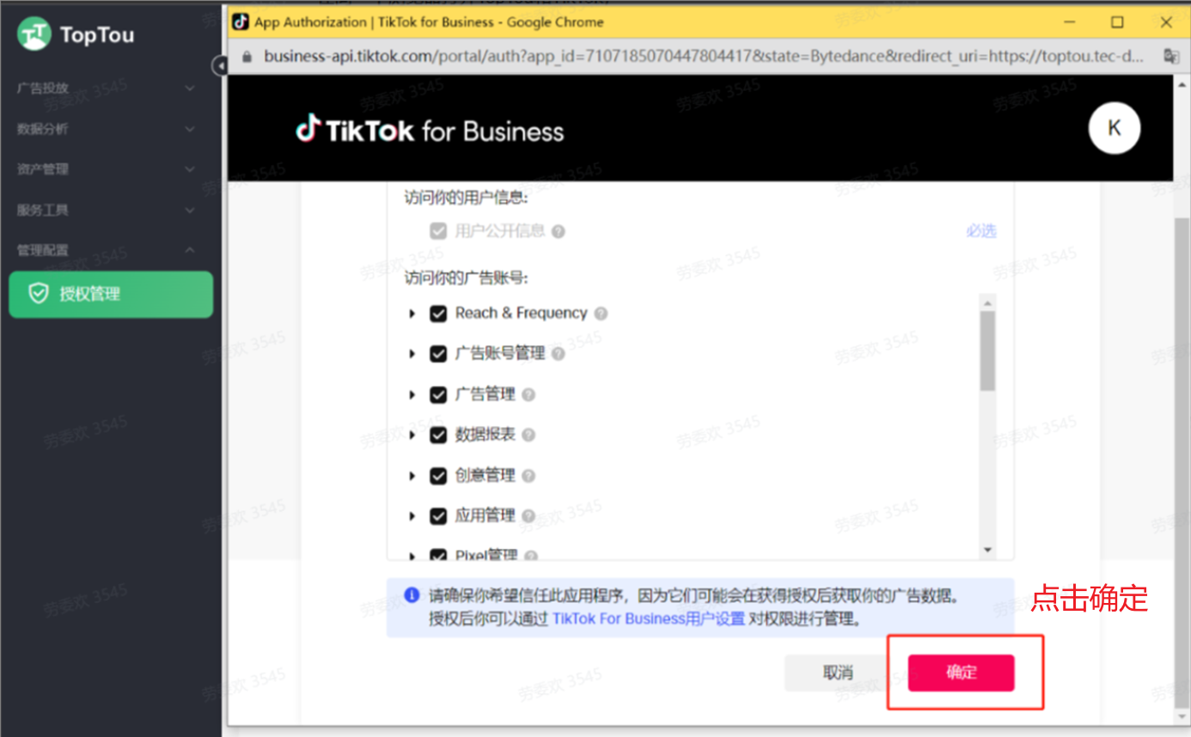Expand the 应用管理 permission group
This screenshot has height=737, width=1191.
coord(412,516)
